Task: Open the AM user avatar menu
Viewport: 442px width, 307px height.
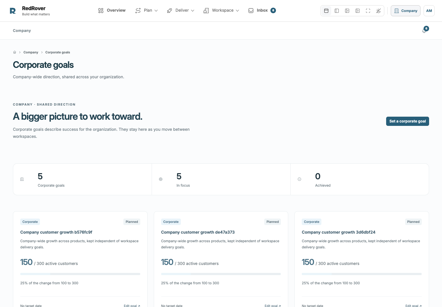Action: (x=429, y=11)
